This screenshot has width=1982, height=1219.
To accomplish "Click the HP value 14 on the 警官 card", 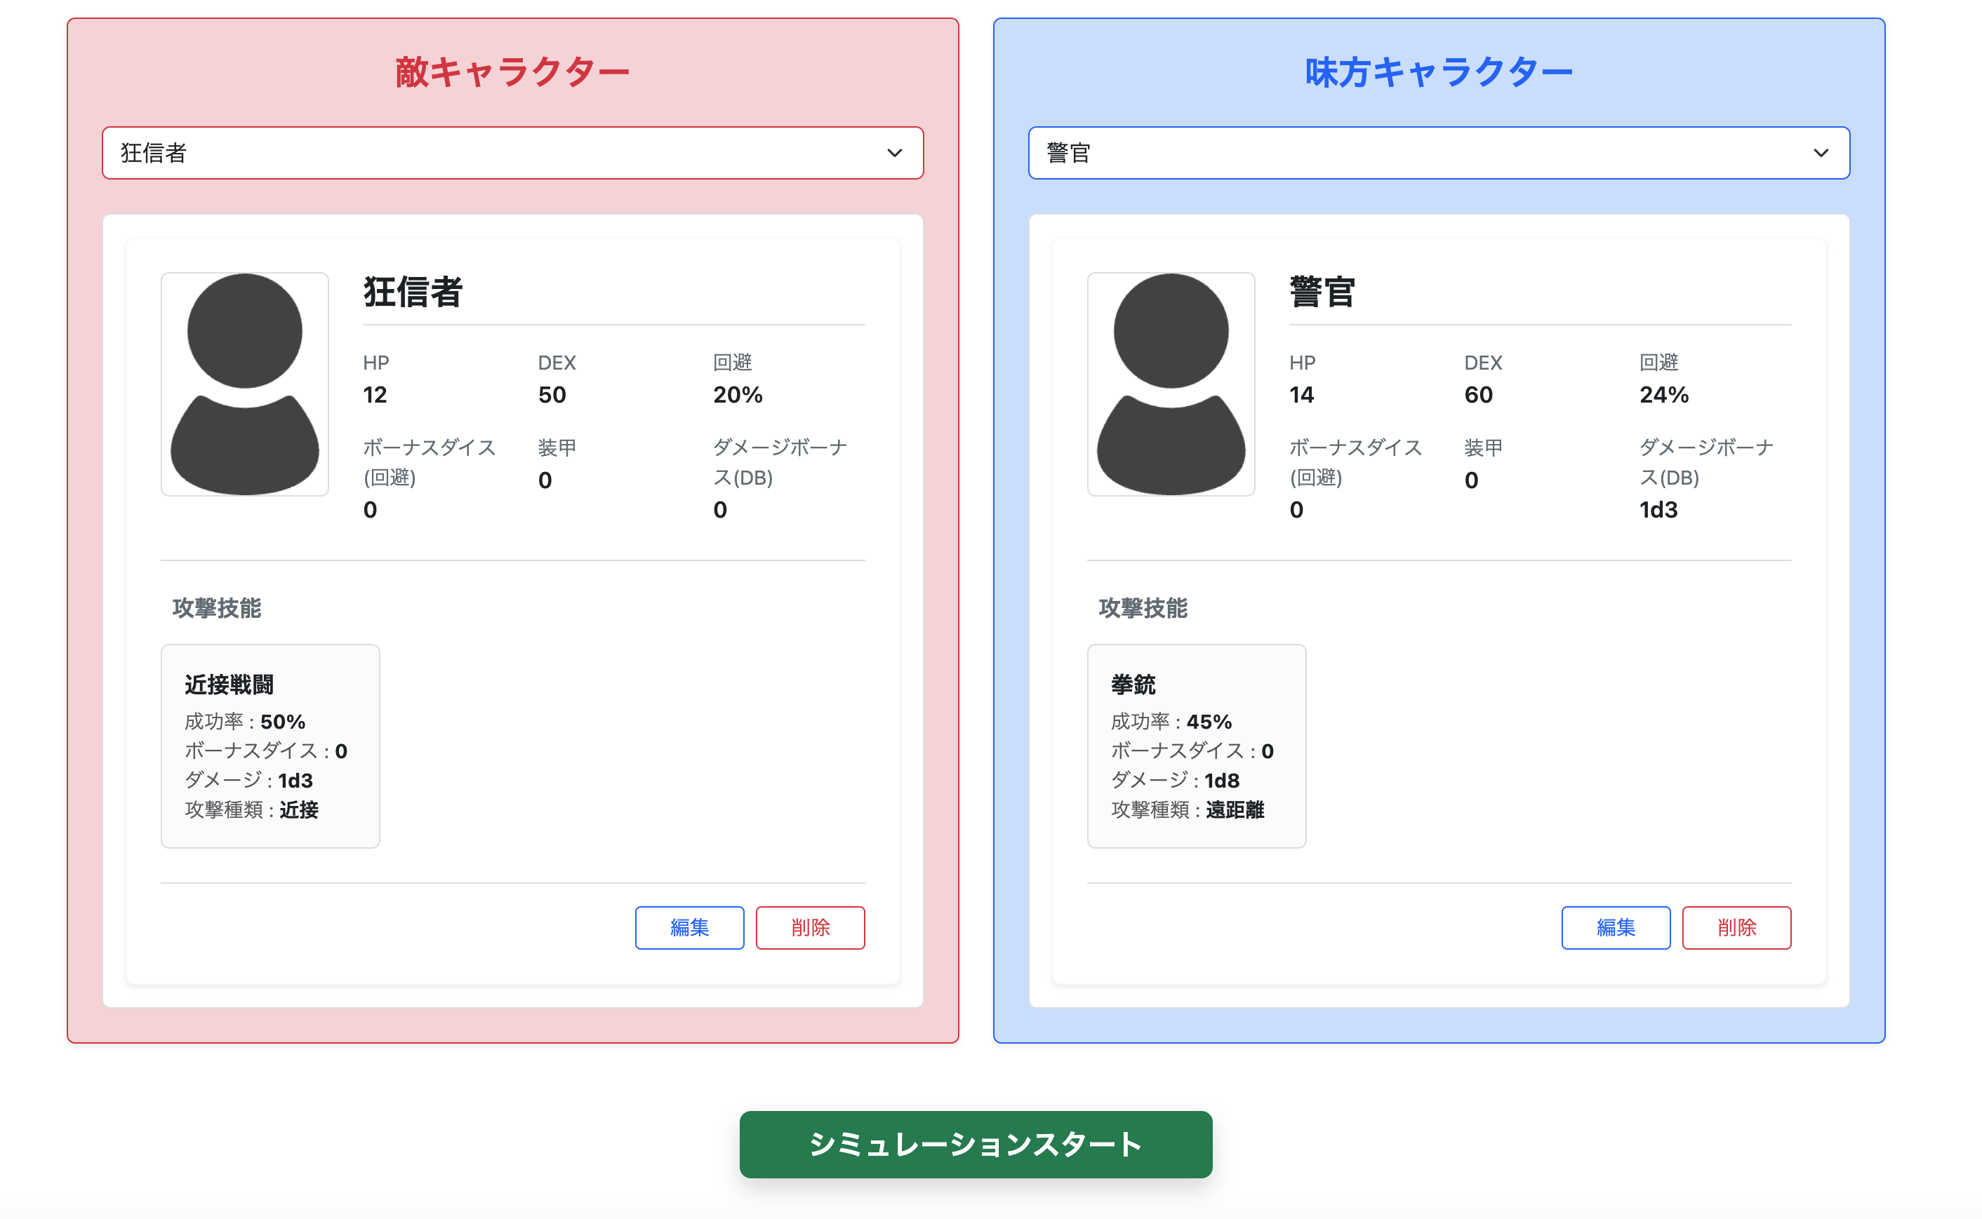I will [1301, 394].
